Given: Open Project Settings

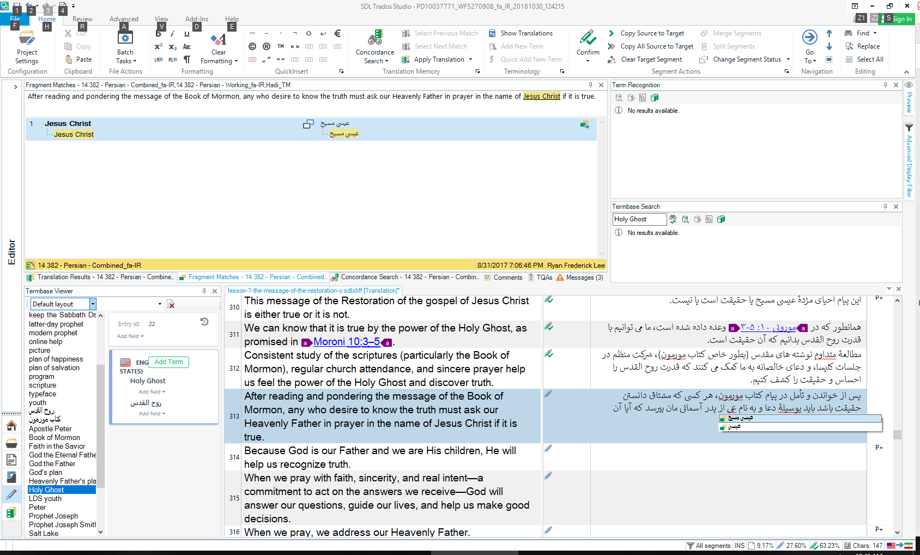Looking at the screenshot, I should point(27,39).
